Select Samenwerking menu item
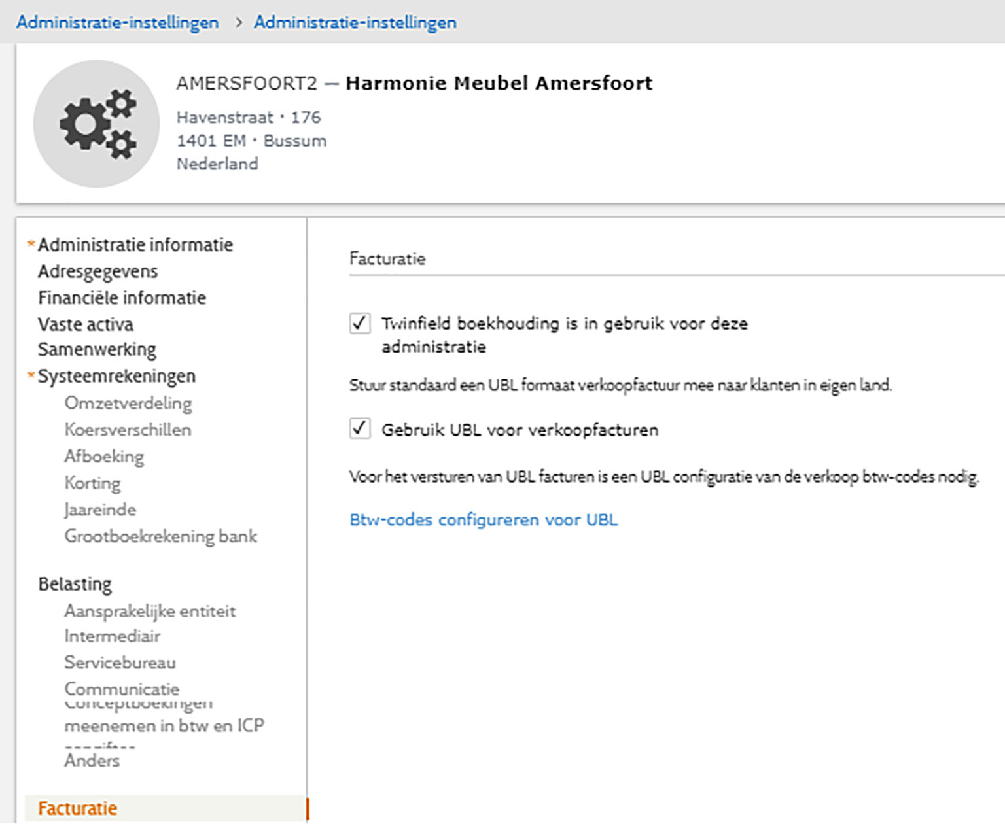Viewport: 1005px width, 830px height. [x=97, y=350]
